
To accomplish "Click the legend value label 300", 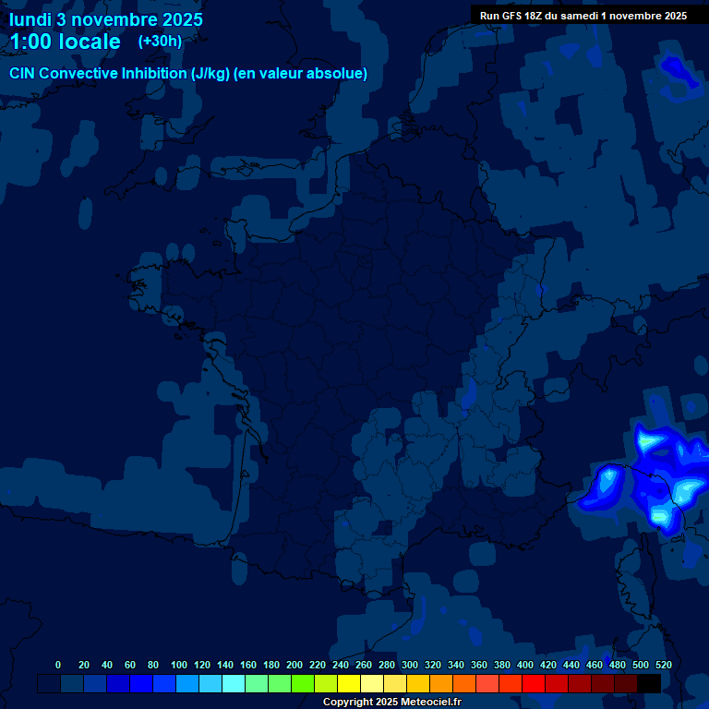I will pos(409,665).
